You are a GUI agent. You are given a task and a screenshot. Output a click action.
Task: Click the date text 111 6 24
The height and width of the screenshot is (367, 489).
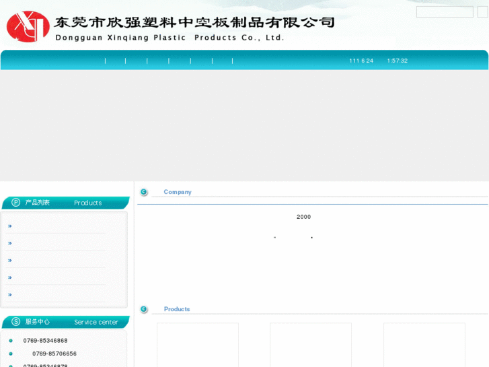(361, 61)
